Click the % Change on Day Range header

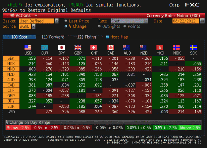click(x=103, y=122)
